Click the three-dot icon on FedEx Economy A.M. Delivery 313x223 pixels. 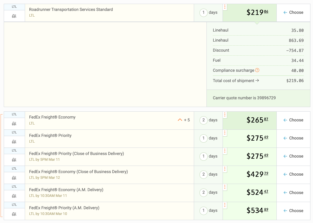[x=225, y=187]
